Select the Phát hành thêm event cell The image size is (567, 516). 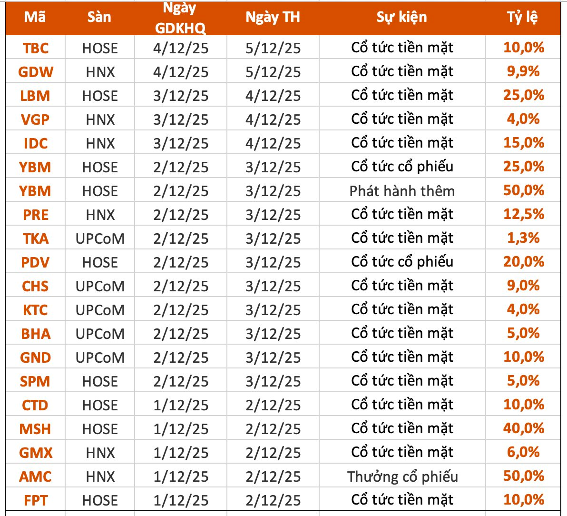pos(401,191)
